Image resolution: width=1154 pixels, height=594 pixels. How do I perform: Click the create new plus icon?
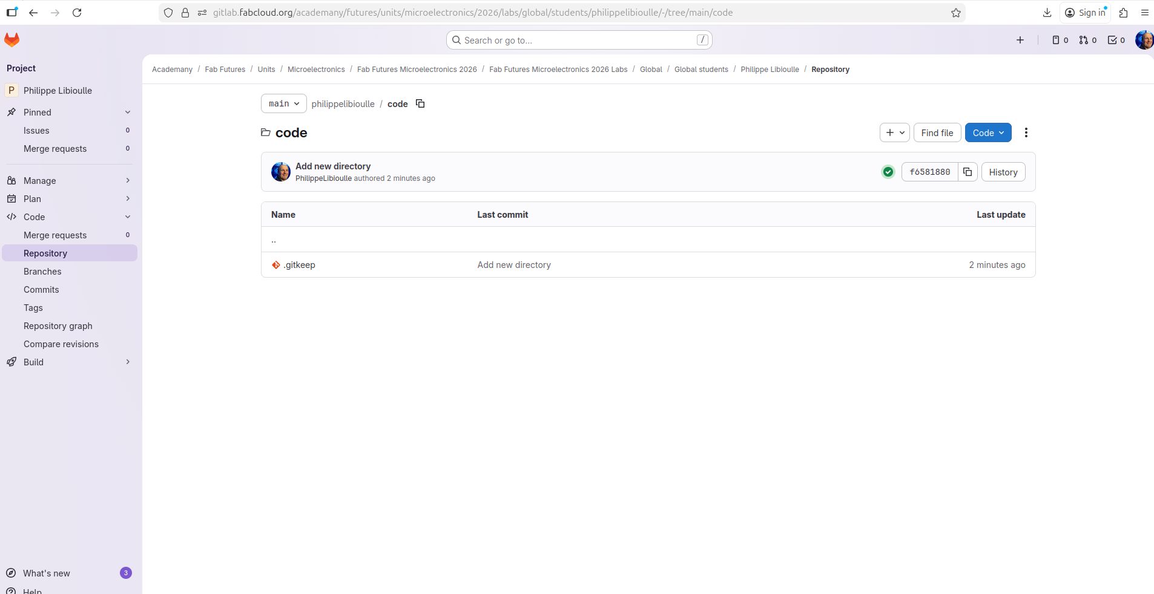[1020, 40]
